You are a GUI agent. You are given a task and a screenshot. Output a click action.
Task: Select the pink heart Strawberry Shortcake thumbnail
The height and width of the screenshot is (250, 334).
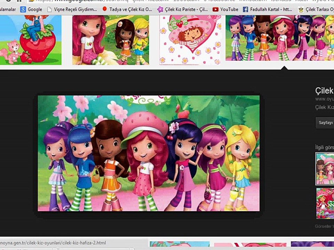pos(190,40)
